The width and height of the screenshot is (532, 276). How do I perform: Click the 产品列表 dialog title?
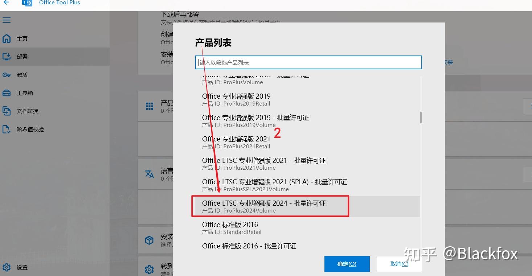213,43
